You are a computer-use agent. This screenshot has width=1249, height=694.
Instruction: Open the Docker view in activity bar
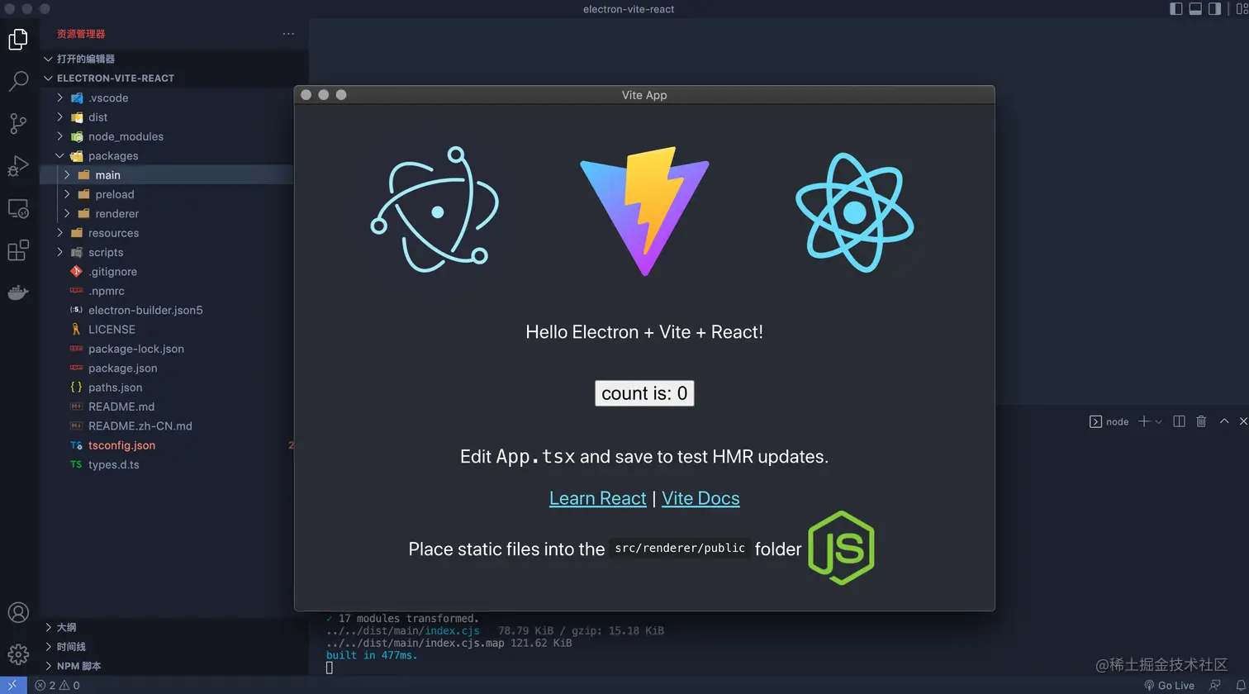18,292
